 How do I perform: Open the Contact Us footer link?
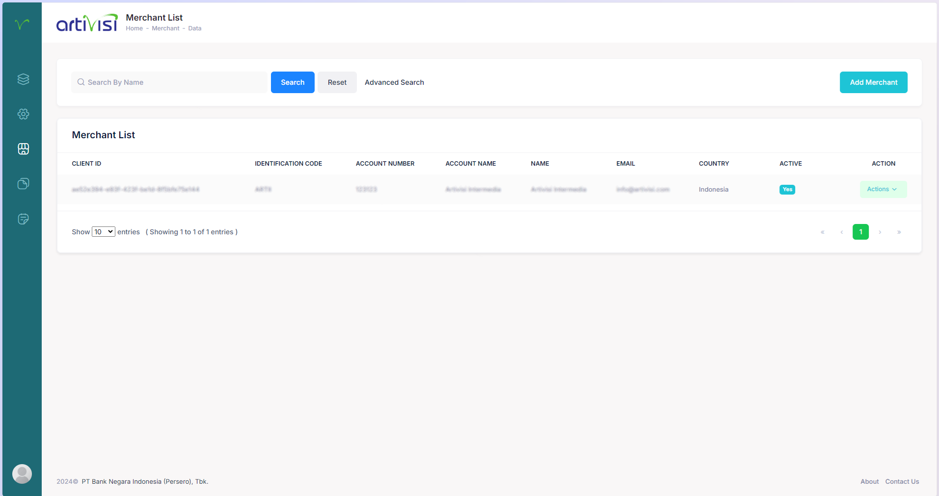coord(902,482)
